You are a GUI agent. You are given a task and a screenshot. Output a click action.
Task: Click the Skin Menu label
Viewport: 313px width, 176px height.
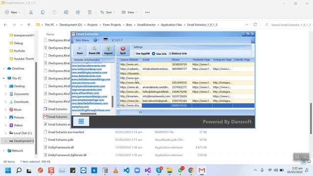[82, 40]
